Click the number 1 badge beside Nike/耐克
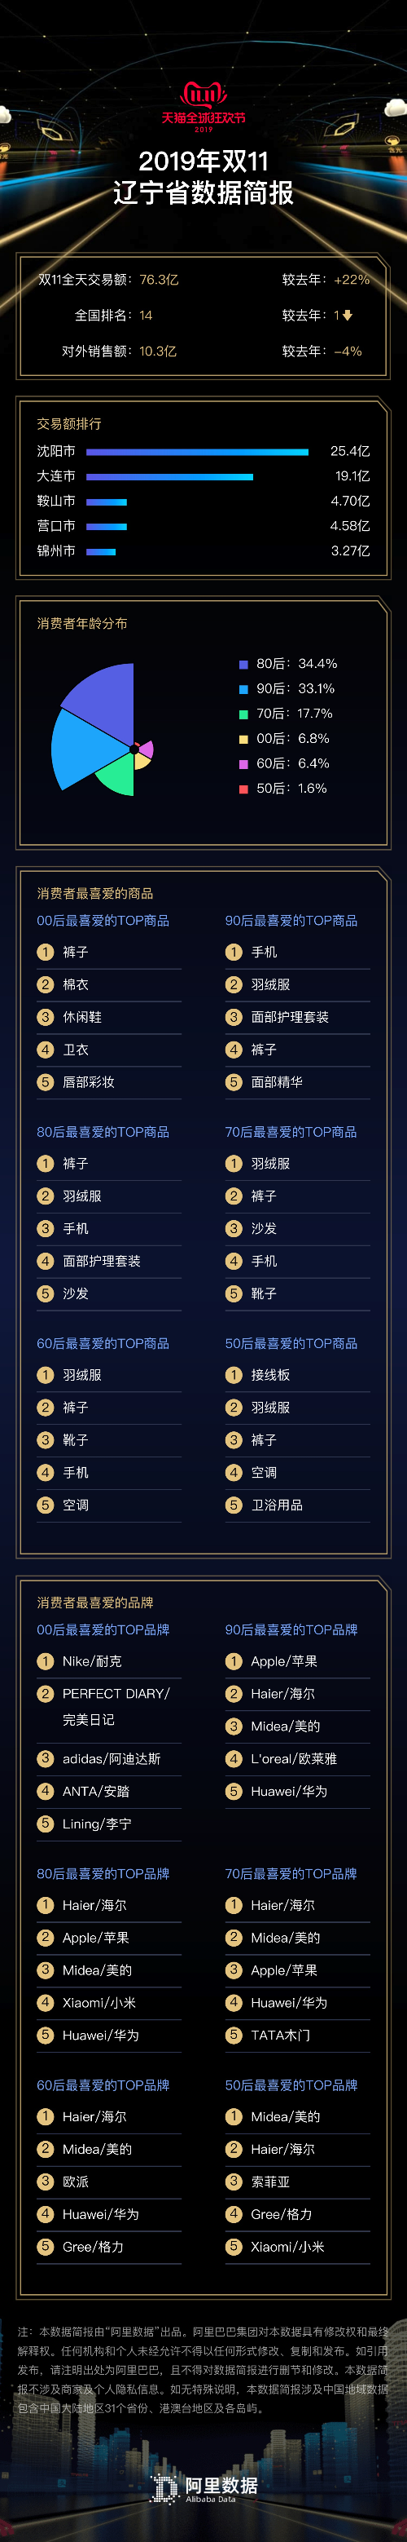407x2542 pixels. tap(46, 1660)
